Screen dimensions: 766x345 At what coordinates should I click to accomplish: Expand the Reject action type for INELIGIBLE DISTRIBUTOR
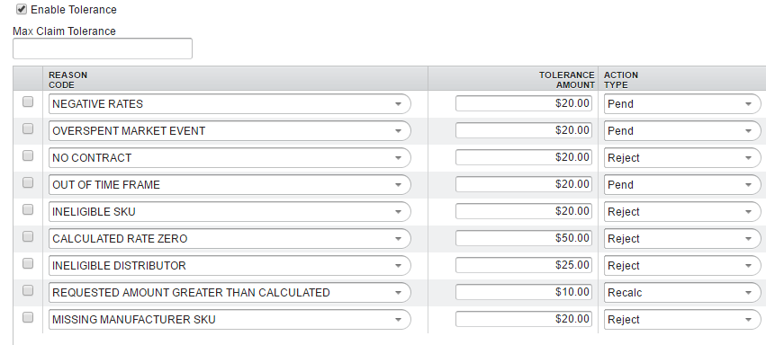pyautogui.click(x=682, y=266)
